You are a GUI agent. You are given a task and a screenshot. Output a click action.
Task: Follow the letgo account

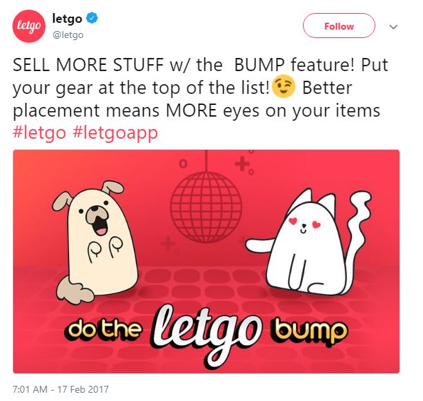(339, 26)
